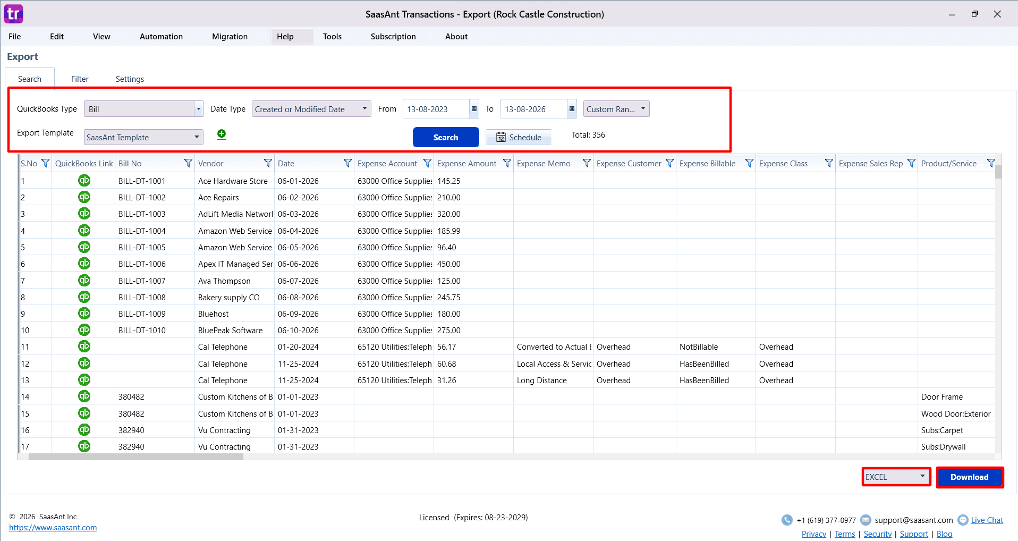Open the Terms link
Image resolution: width=1018 pixels, height=541 pixels.
tap(845, 534)
